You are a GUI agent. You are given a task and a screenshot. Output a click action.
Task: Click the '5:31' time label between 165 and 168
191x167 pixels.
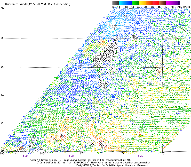(26, 156)
